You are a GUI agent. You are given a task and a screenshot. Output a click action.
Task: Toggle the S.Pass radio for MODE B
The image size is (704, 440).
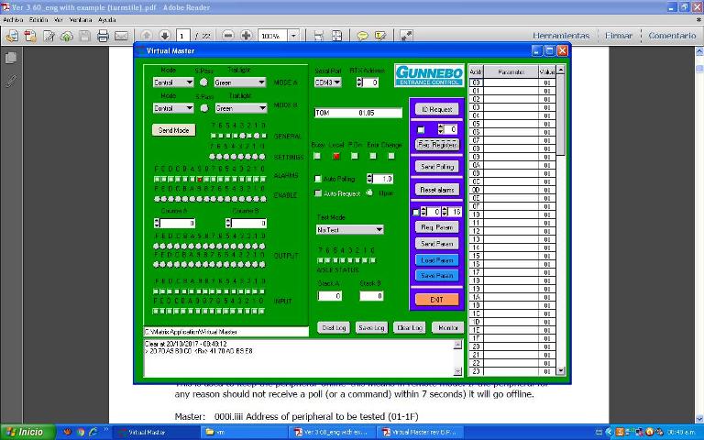(x=204, y=108)
